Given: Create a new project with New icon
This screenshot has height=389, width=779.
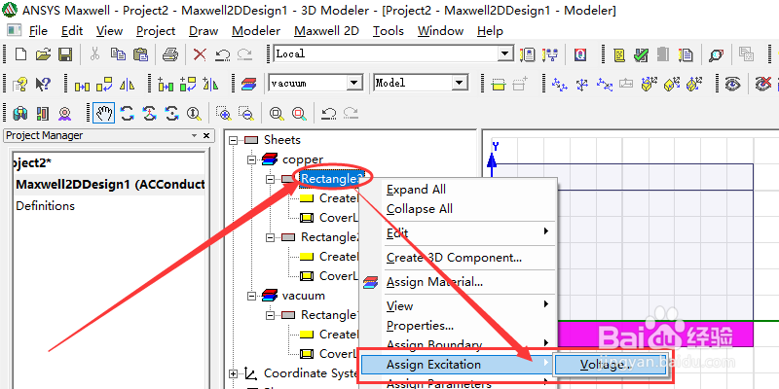Looking at the screenshot, I should [x=20, y=54].
